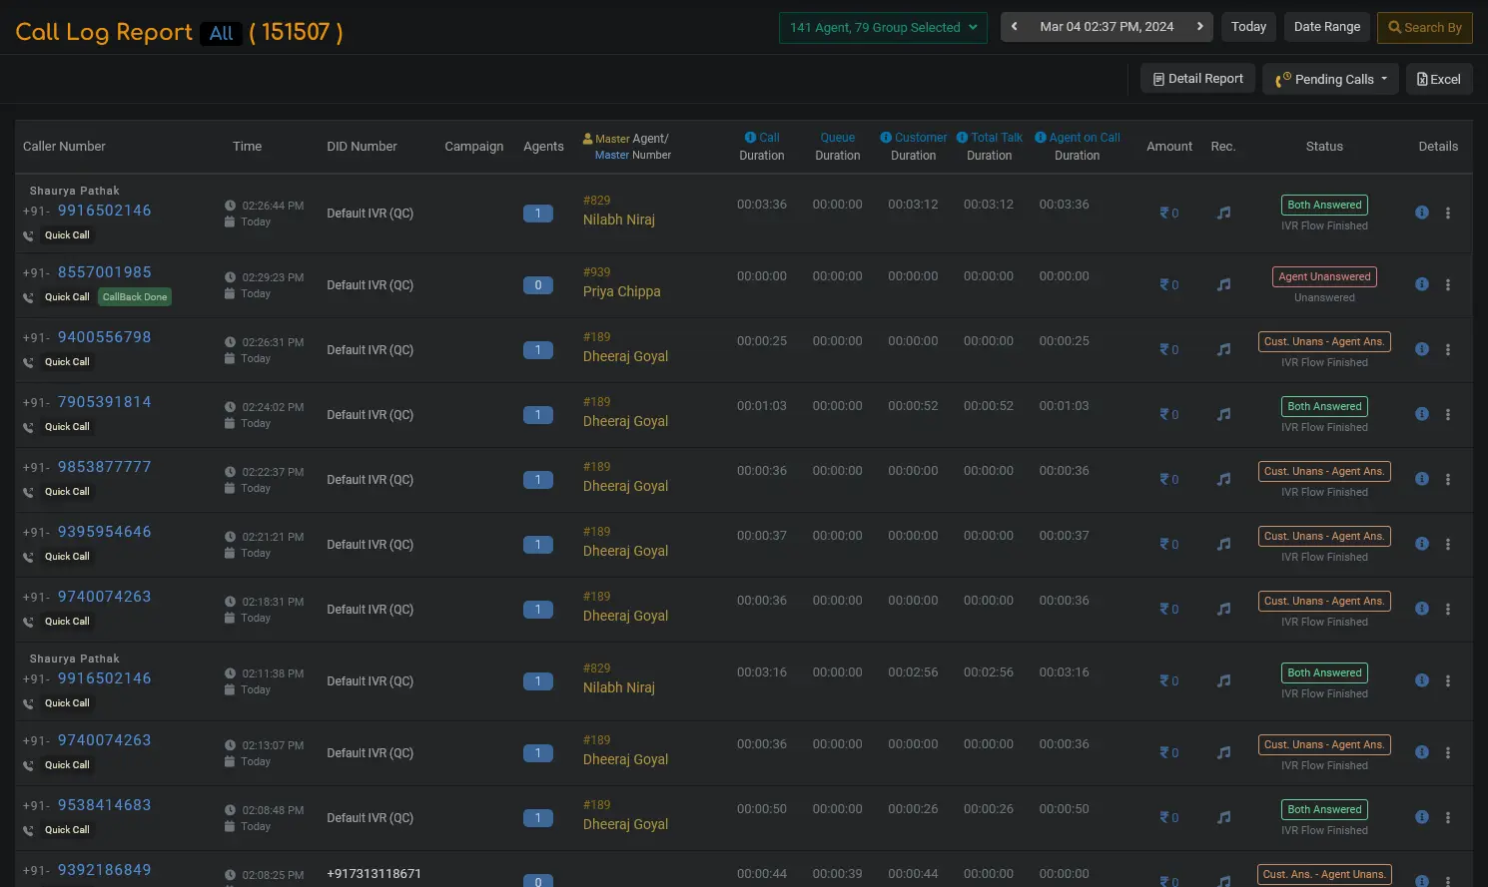
Task: Sort by Time column header
Action: point(247,146)
